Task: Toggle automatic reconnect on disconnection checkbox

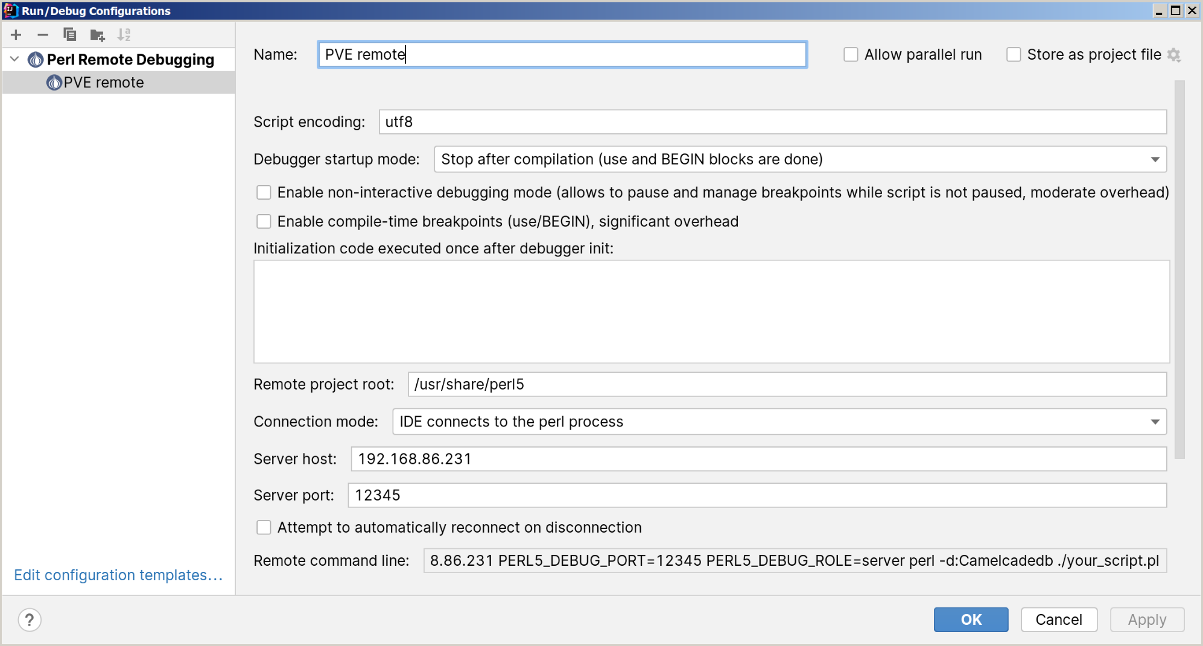Action: 264,527
